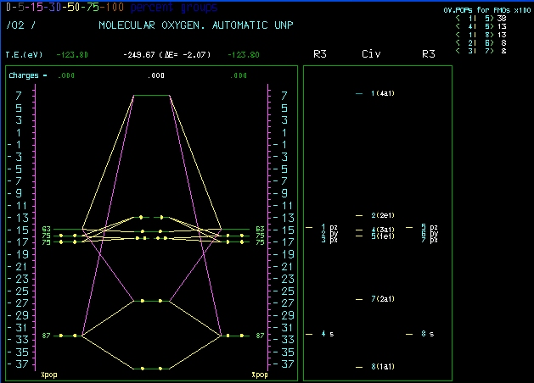This screenshot has height=383, width=534.
Task: Select overlap population row '< 4| 5> 13'
Action: pyautogui.click(x=481, y=26)
